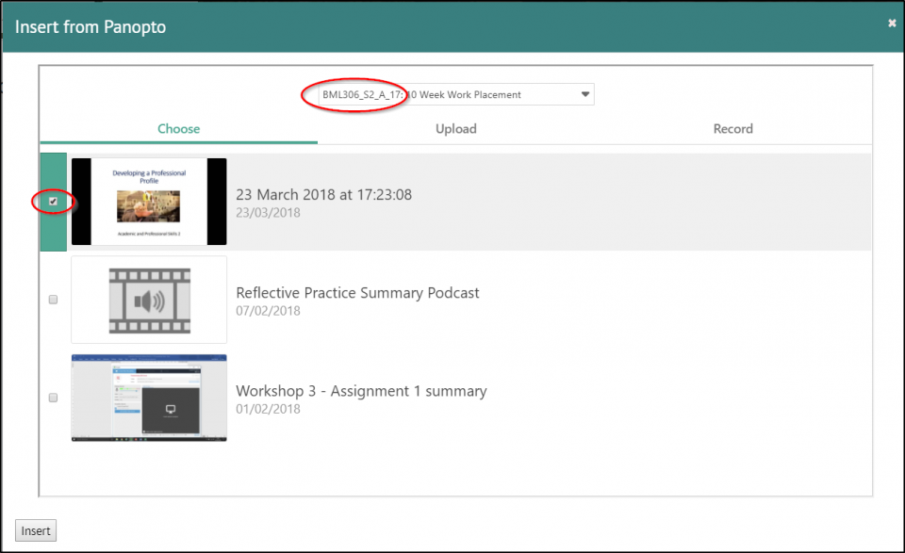Click the folder dropdown arrow

pyautogui.click(x=584, y=94)
